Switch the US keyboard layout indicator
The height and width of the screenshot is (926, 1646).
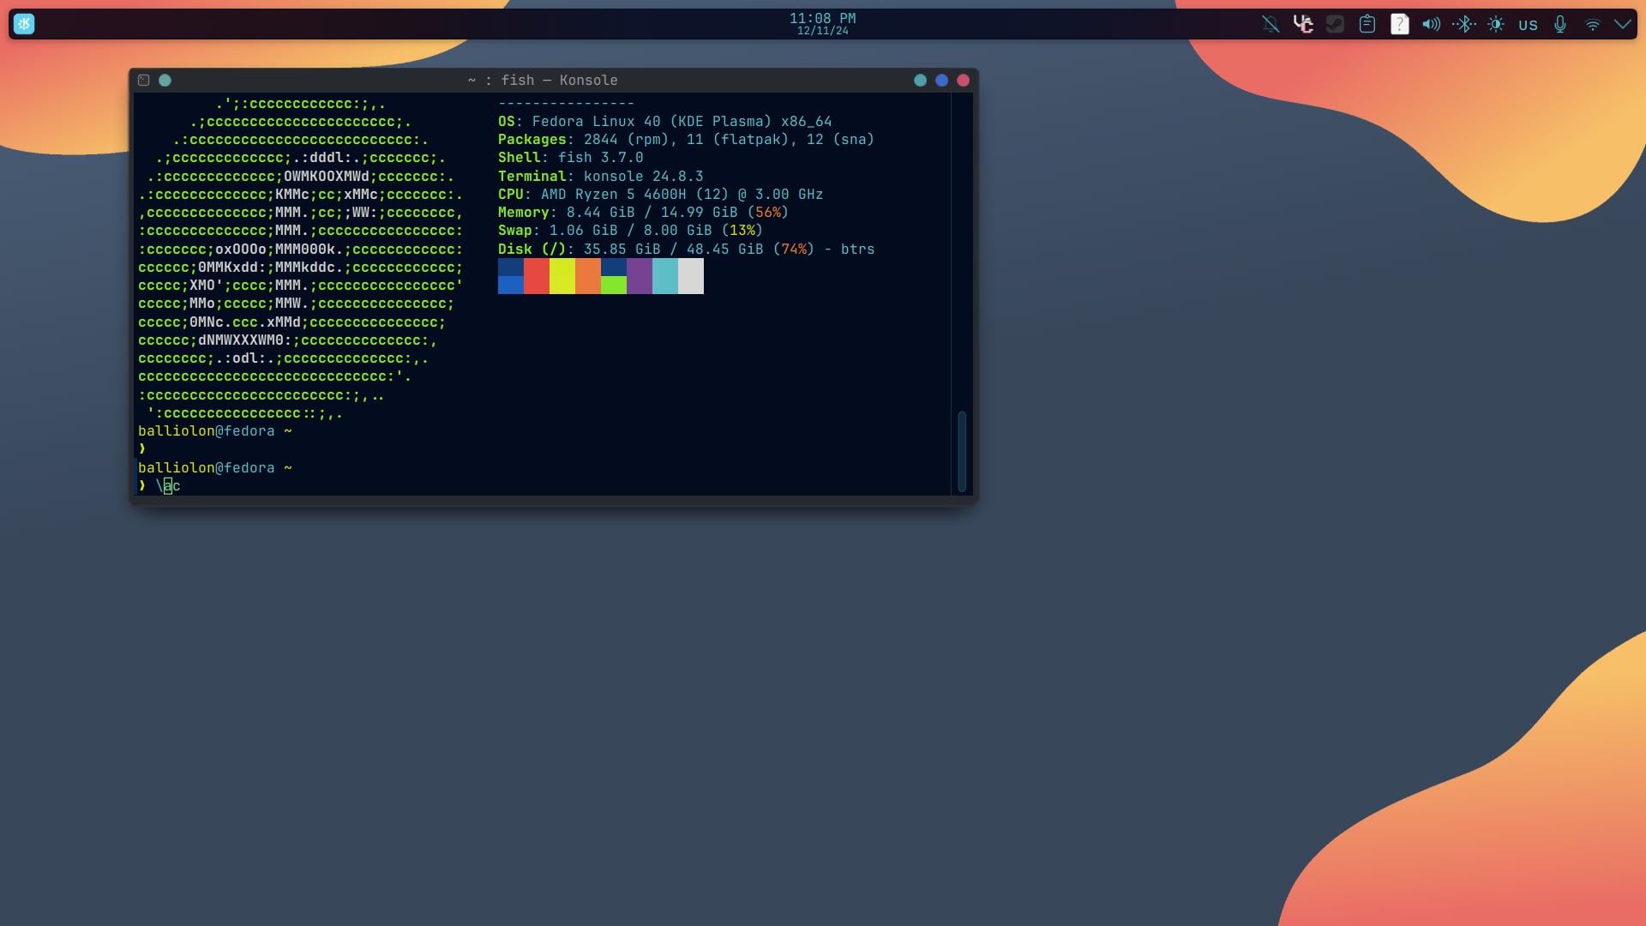tap(1528, 25)
